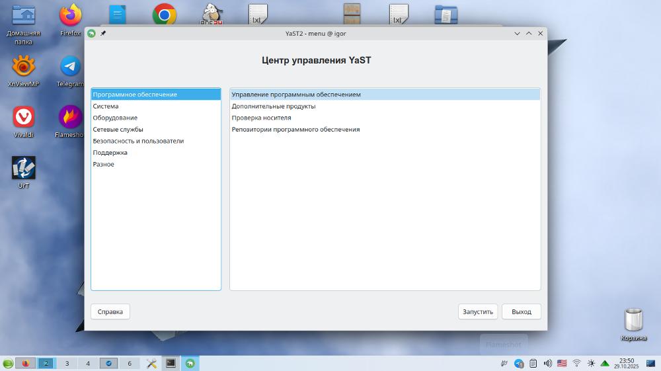Open the sheep-logo application desktop icon
The width and height of the screenshot is (661, 371).
click(x=212, y=13)
